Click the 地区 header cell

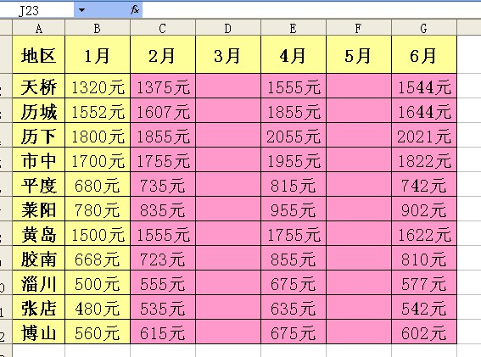pyautogui.click(x=39, y=54)
